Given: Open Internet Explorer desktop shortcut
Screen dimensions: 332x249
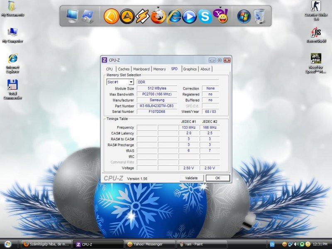Looking at the screenshot, I should click(x=13, y=63).
